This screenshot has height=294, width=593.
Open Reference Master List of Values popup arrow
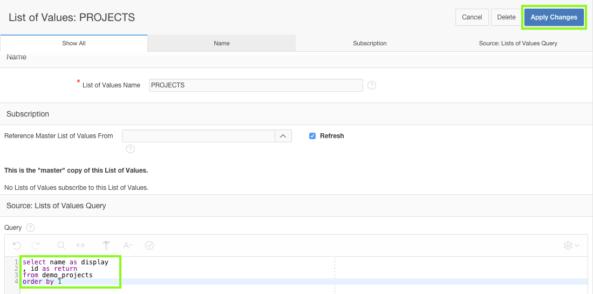click(x=283, y=136)
